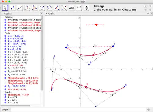Select the Perpendicular line tool
Image resolution: width=153 pixels, height=112 pixels.
coord(27,8)
